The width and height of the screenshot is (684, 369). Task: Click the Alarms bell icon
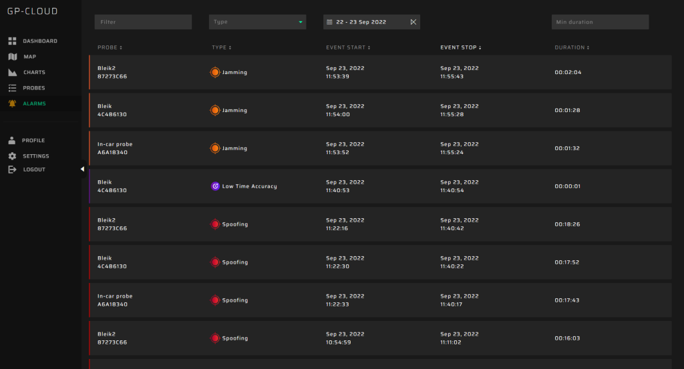(x=12, y=103)
